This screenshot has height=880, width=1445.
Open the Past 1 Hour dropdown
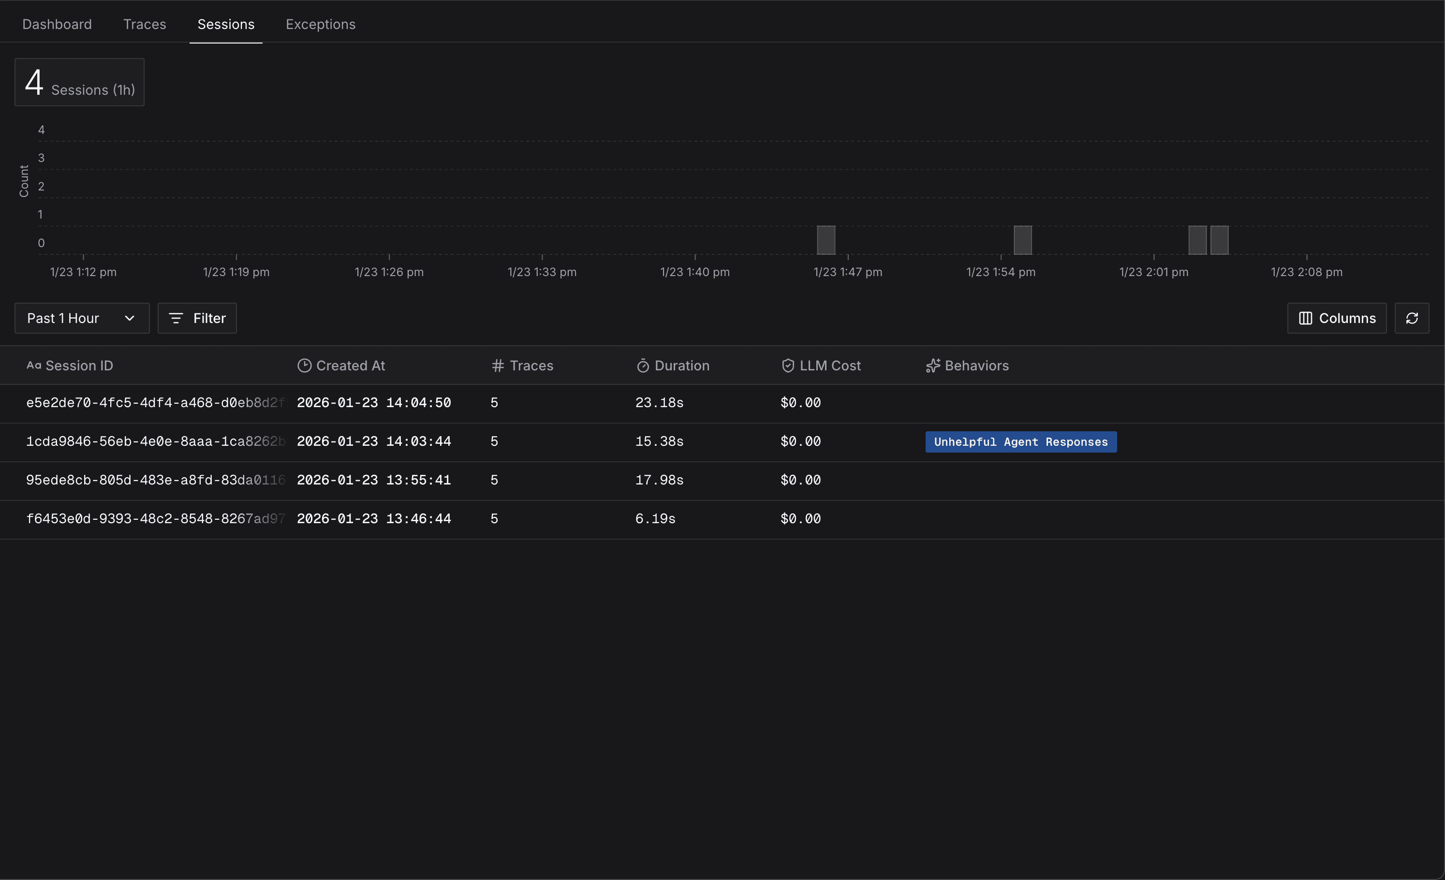[63, 318]
